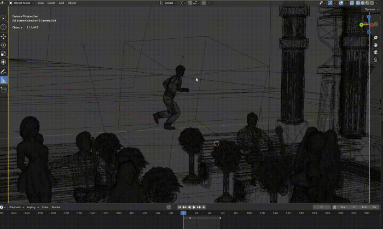383x229 pixels.
Task: Switch to rendered viewport shading
Action: pos(372,3)
